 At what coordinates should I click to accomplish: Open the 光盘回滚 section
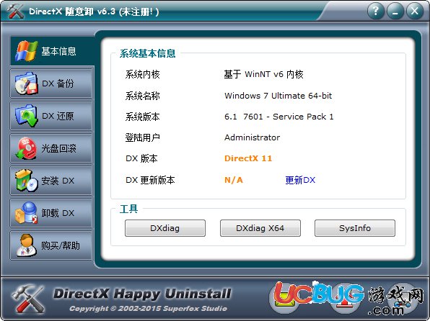[x=51, y=148]
